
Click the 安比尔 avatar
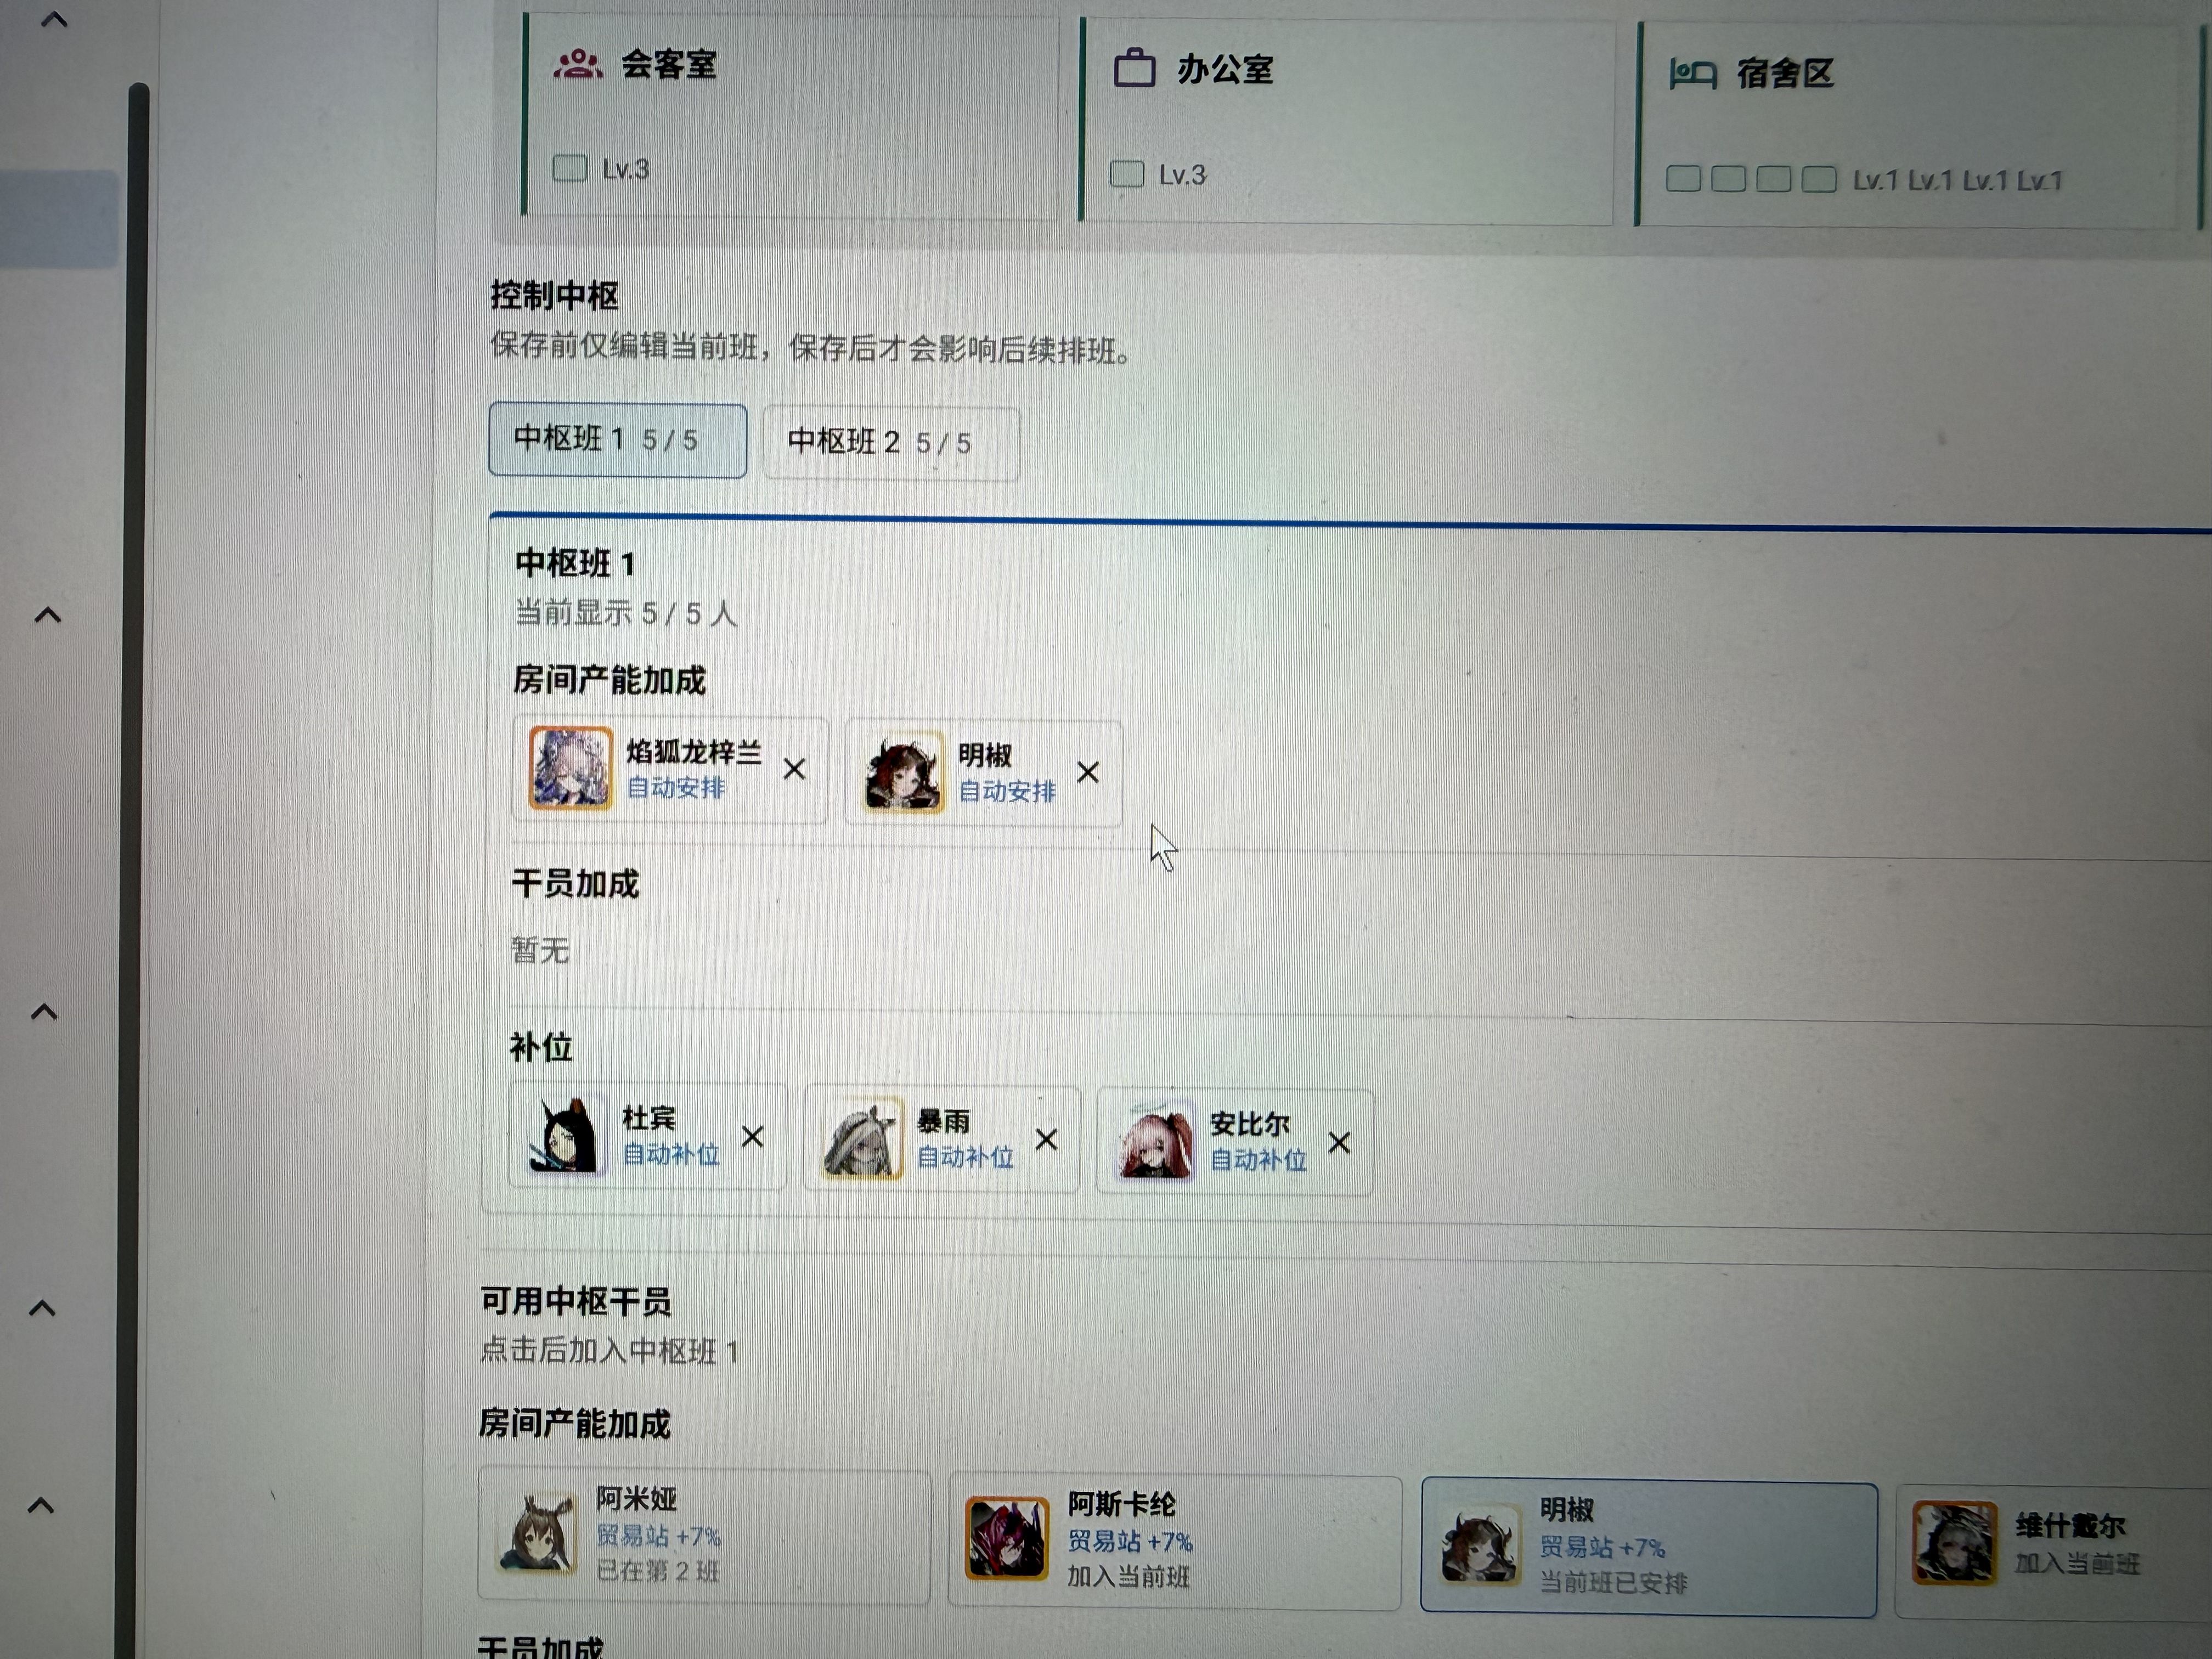tap(1155, 1142)
